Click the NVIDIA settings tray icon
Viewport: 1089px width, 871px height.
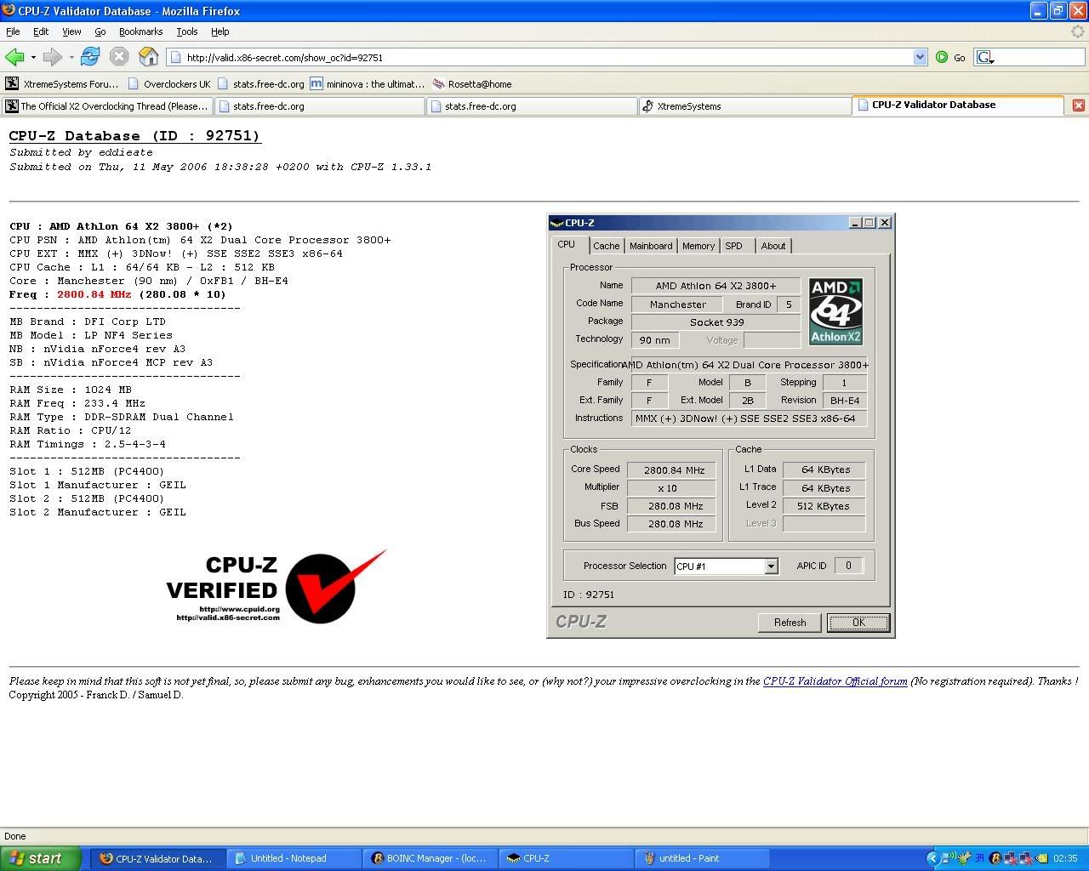[x=1042, y=858]
